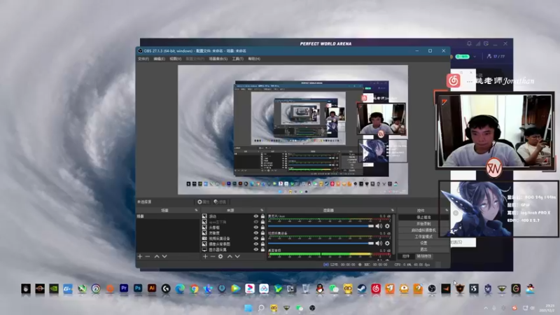Image resolution: width=560 pixels, height=315 pixels.
Task: Click 开始录制 to start recording
Action: click(x=423, y=223)
